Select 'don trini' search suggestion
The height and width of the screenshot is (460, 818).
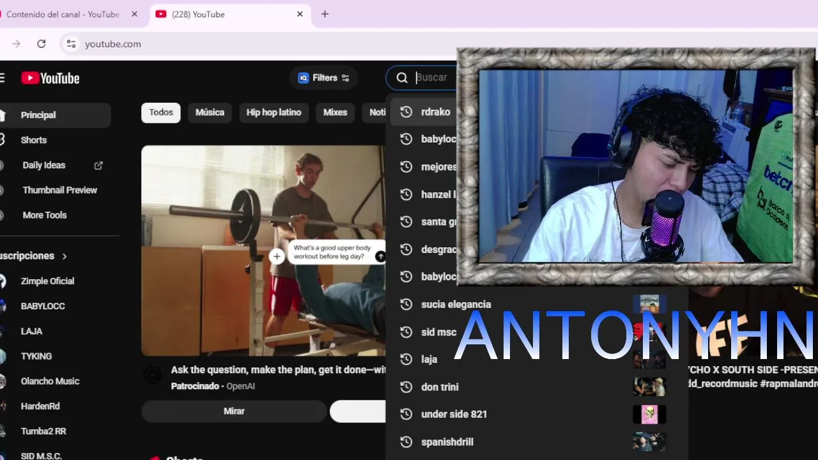click(x=537, y=387)
